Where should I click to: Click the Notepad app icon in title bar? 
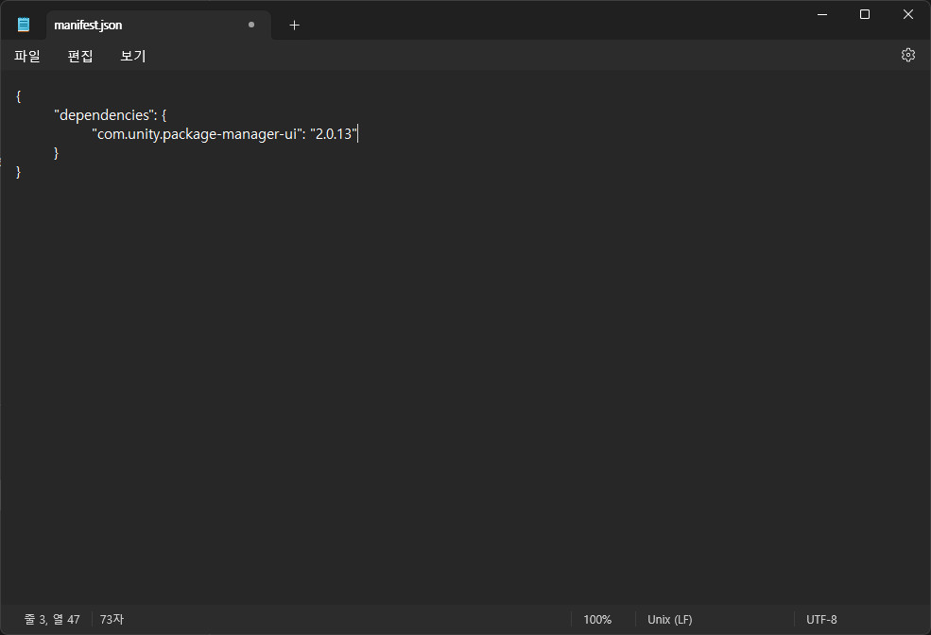click(24, 25)
